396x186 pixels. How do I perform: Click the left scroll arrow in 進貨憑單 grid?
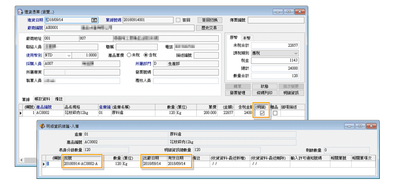click(21, 160)
